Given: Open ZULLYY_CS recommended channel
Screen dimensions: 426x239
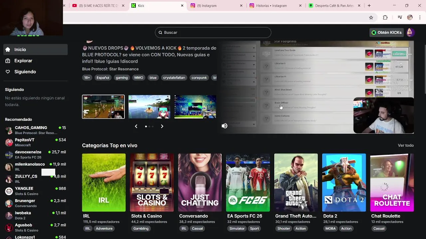Looking at the screenshot, I should tap(35, 179).
